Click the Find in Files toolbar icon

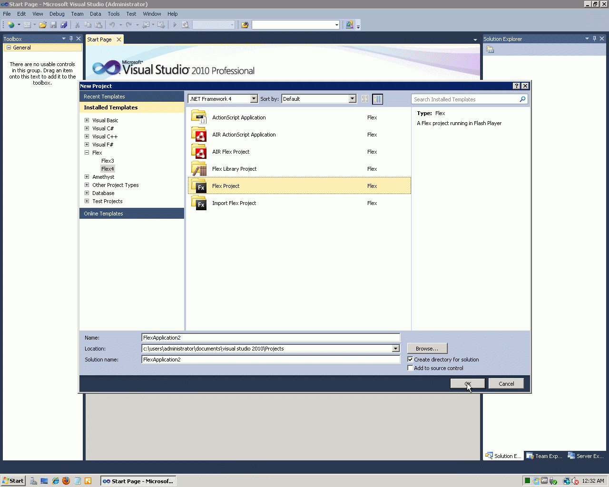245,25
